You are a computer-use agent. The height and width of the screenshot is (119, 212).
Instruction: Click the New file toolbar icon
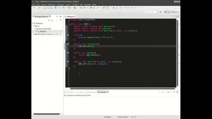pos(34,8)
